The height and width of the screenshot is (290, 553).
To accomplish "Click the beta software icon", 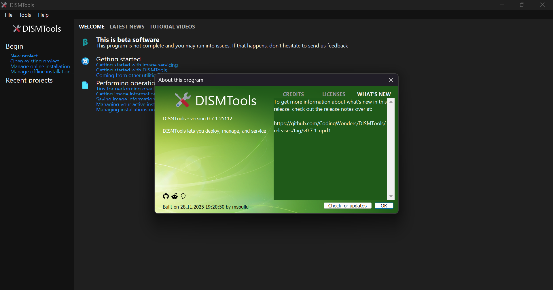I will point(85,43).
